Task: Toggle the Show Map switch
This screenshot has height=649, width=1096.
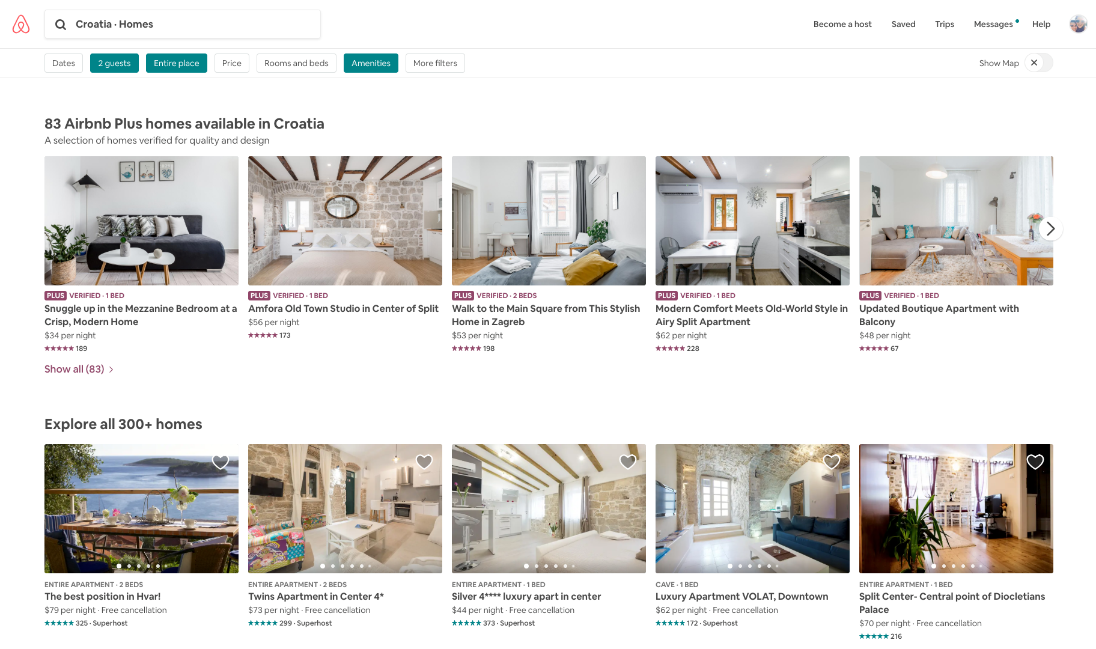Action: coord(1039,62)
